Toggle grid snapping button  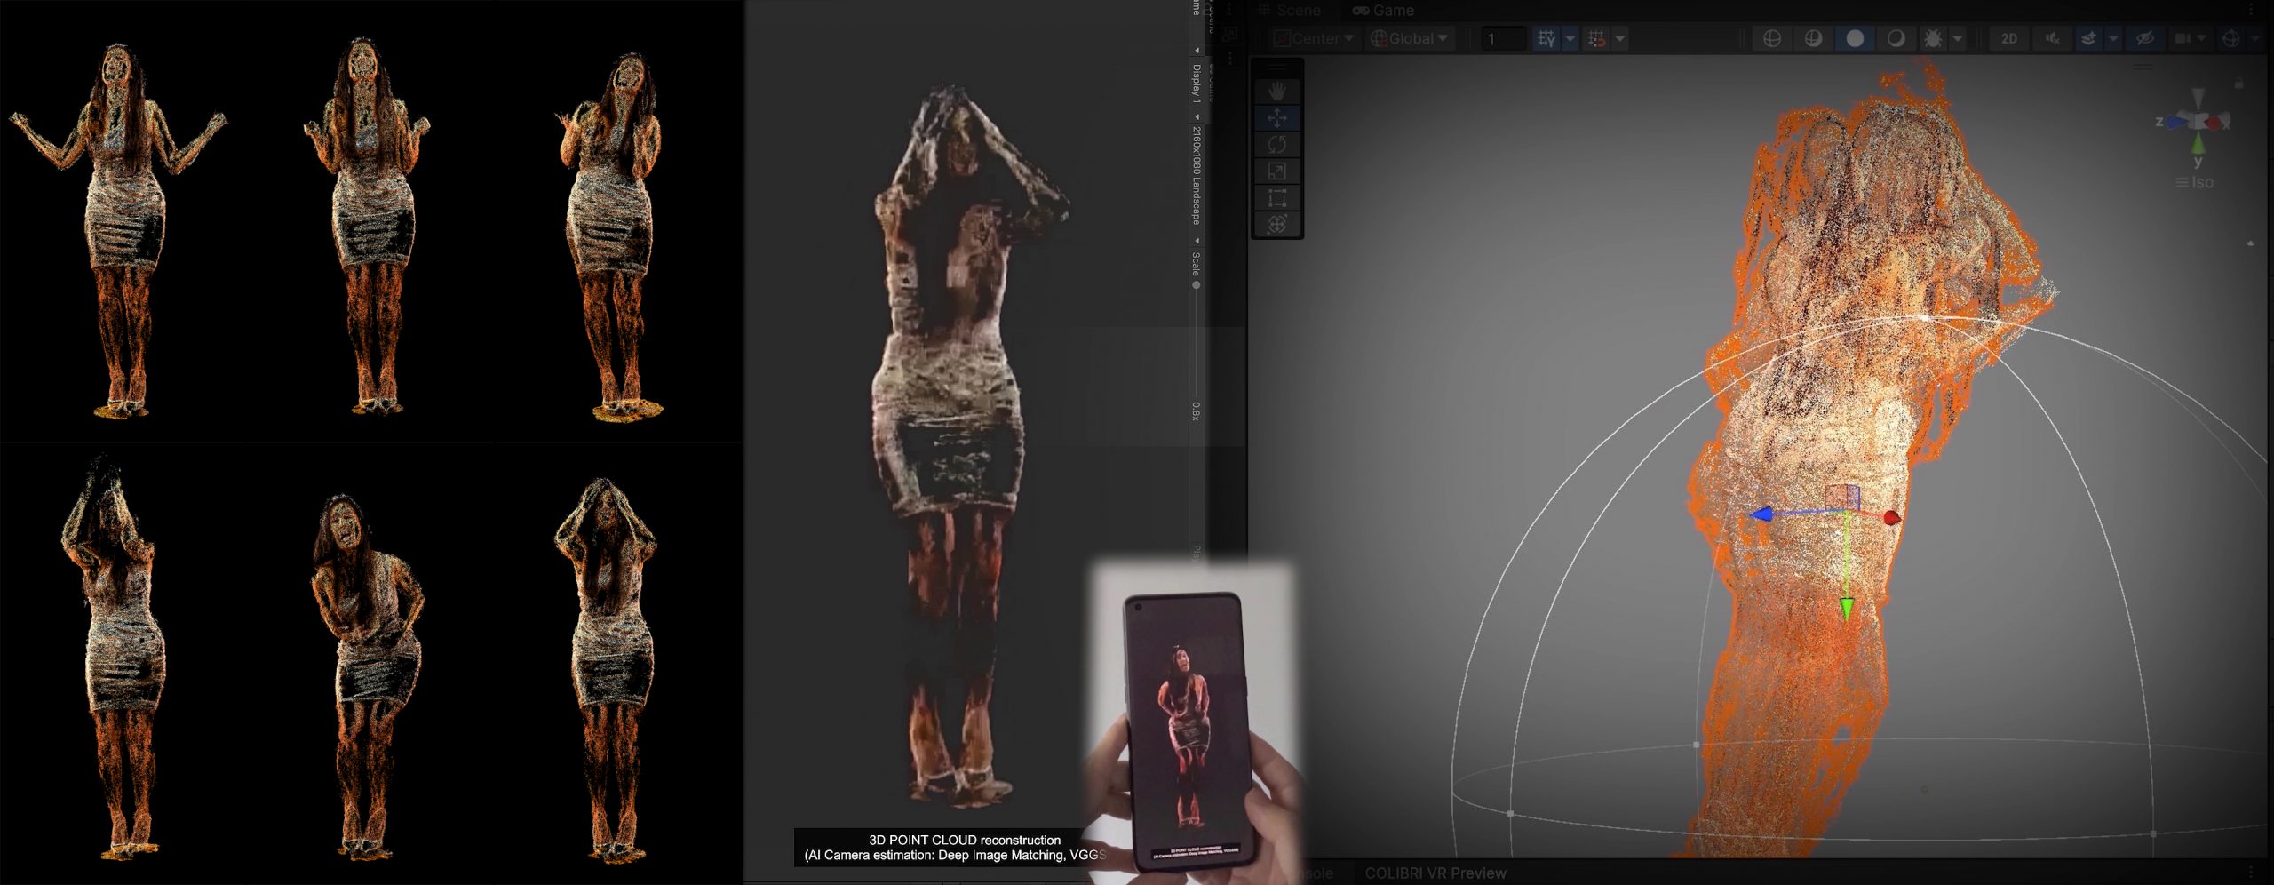(1596, 38)
